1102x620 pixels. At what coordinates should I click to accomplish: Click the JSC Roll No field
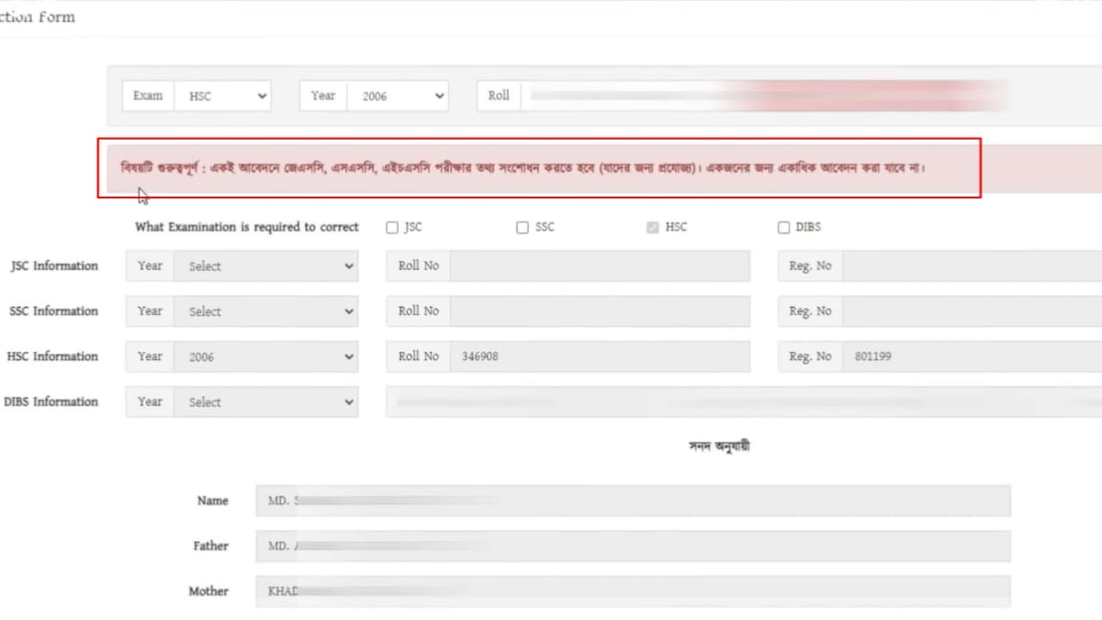[x=599, y=266]
